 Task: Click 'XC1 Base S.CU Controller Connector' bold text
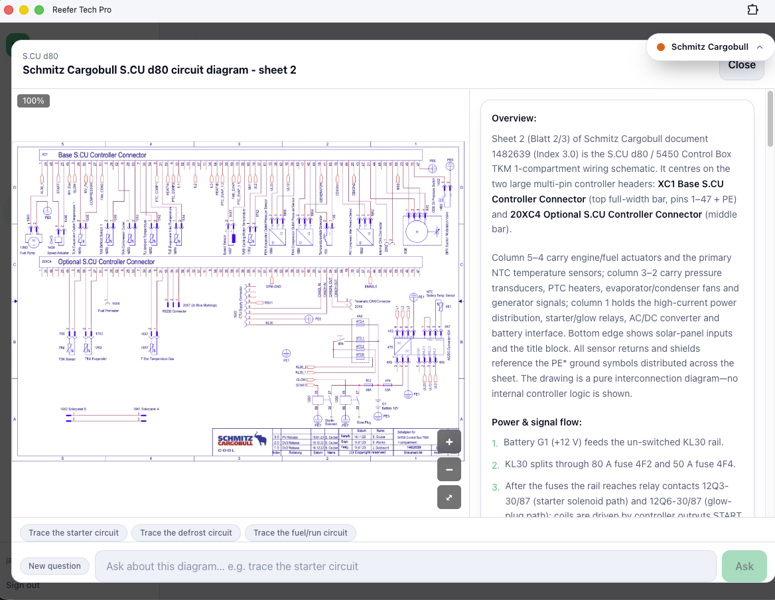tap(608, 192)
